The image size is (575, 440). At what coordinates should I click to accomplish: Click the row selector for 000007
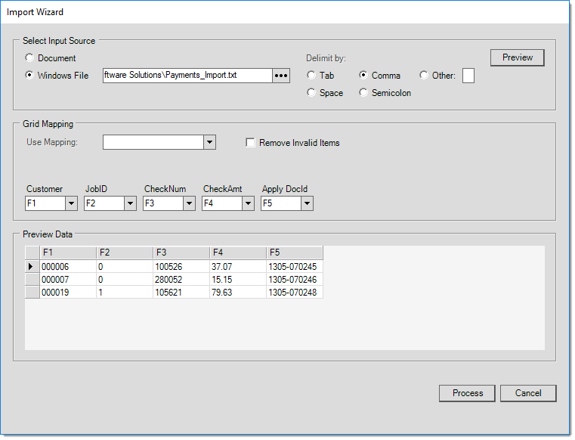[32, 279]
